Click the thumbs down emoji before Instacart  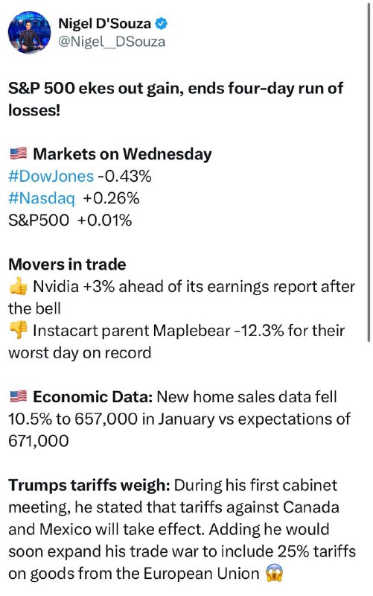pyautogui.click(x=18, y=330)
